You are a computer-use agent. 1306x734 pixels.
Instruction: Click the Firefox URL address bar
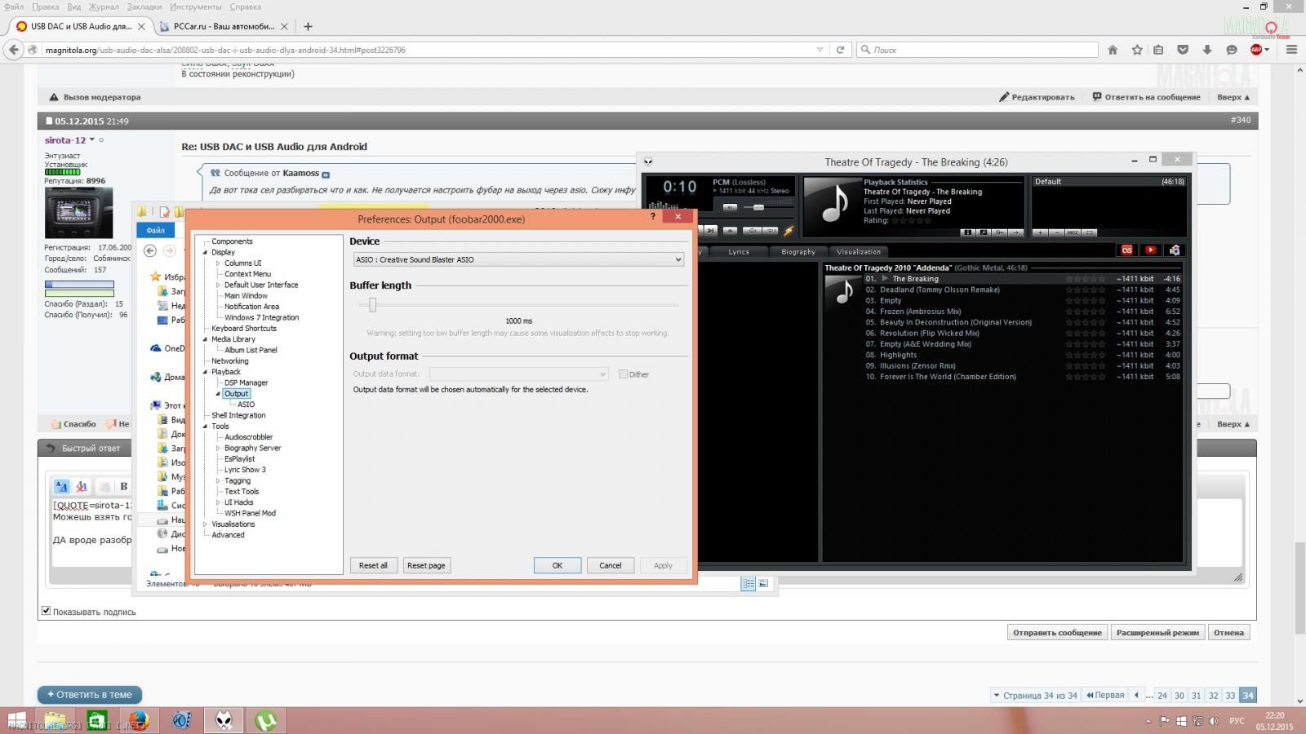click(x=424, y=50)
